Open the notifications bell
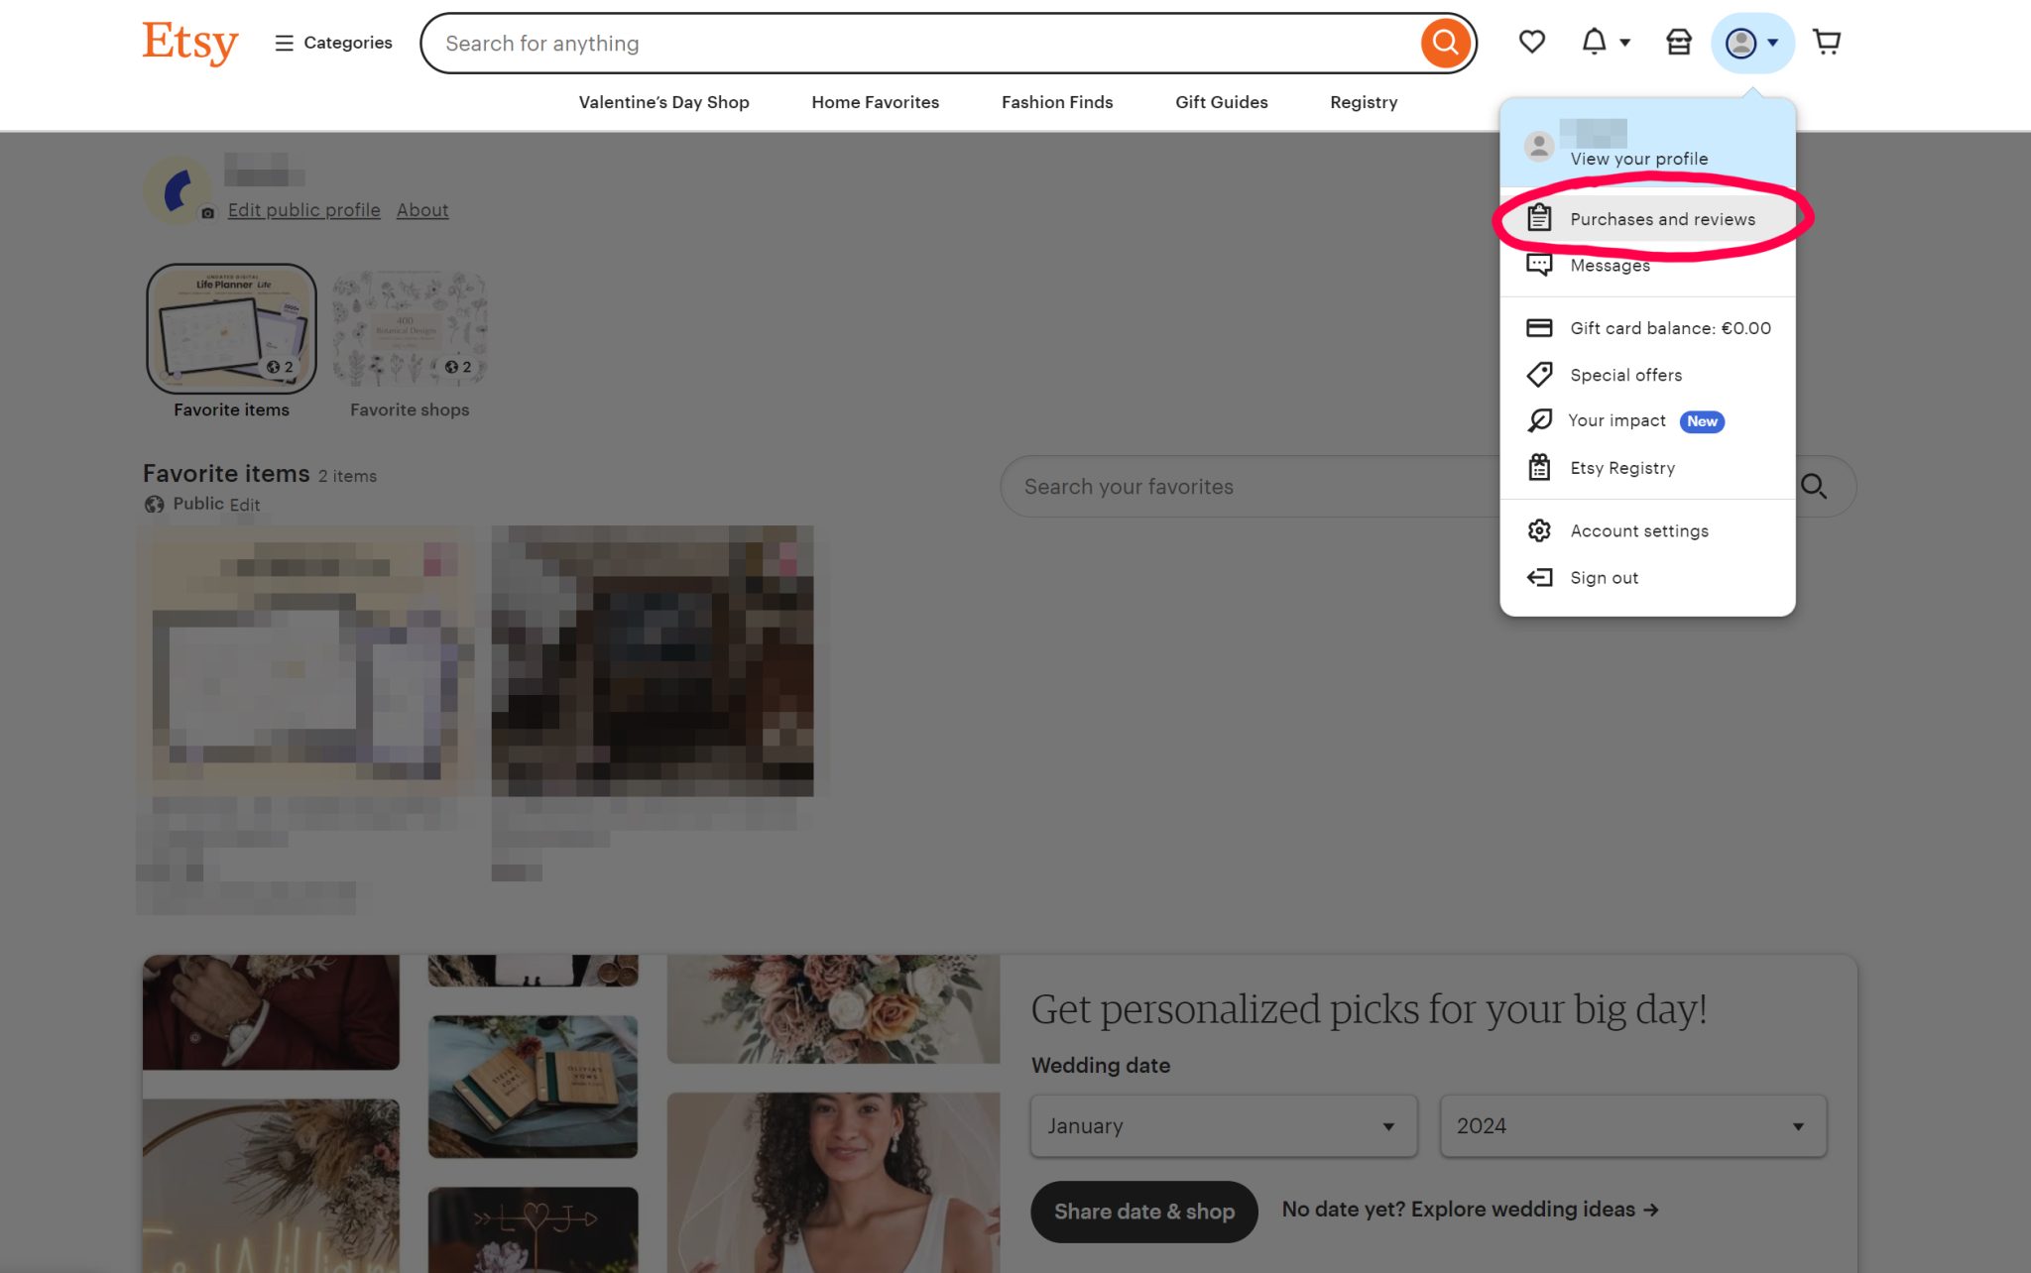Image resolution: width=2031 pixels, height=1273 pixels. [x=1593, y=42]
